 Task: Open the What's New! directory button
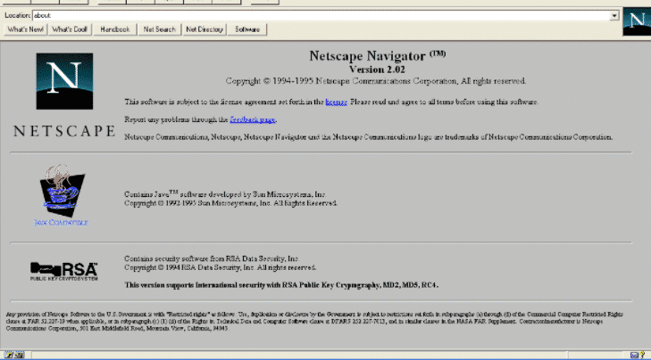(25, 29)
